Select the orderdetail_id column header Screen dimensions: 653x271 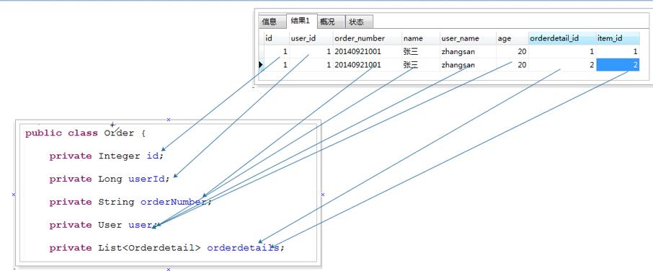click(562, 38)
